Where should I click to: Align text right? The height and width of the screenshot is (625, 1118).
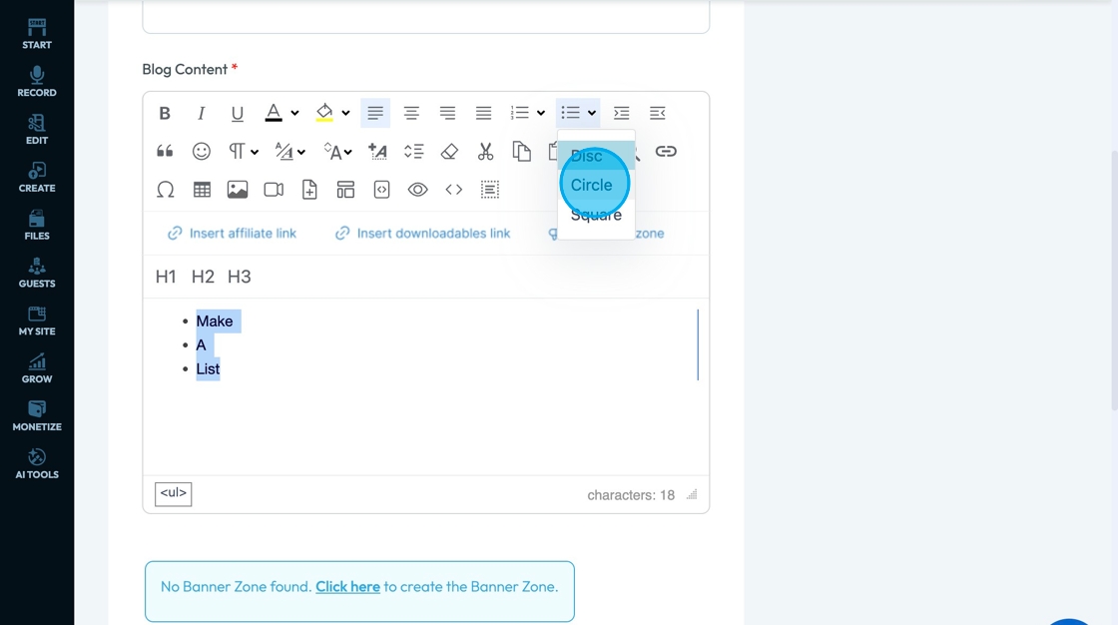[x=447, y=113]
